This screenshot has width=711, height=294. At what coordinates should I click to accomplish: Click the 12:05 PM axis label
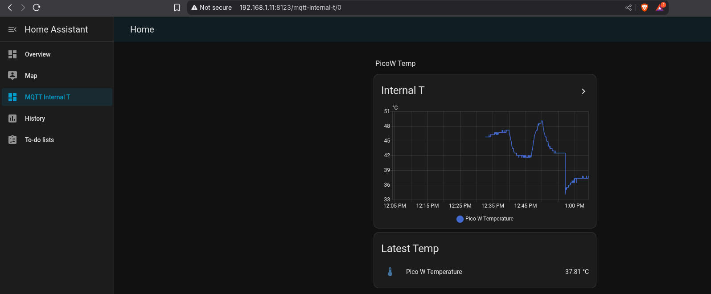point(395,206)
